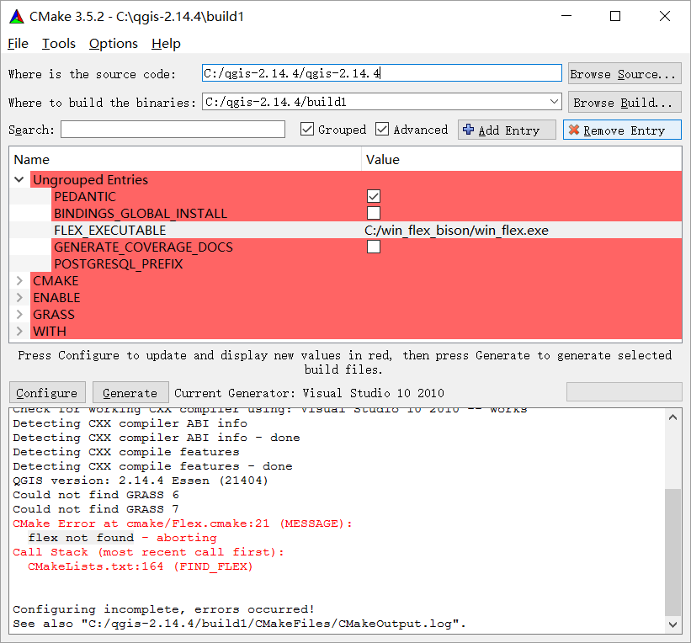Click the Generate button
691x643 pixels.
coord(130,392)
